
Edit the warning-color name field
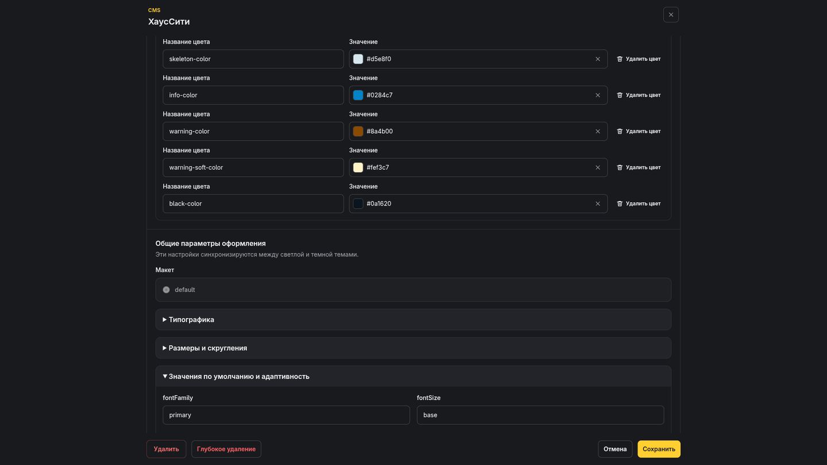(x=253, y=131)
